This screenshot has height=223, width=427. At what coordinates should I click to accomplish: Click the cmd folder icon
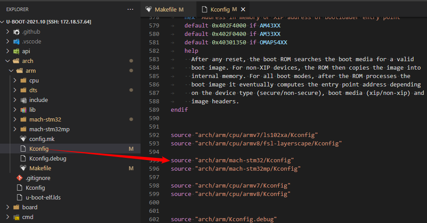(16, 217)
